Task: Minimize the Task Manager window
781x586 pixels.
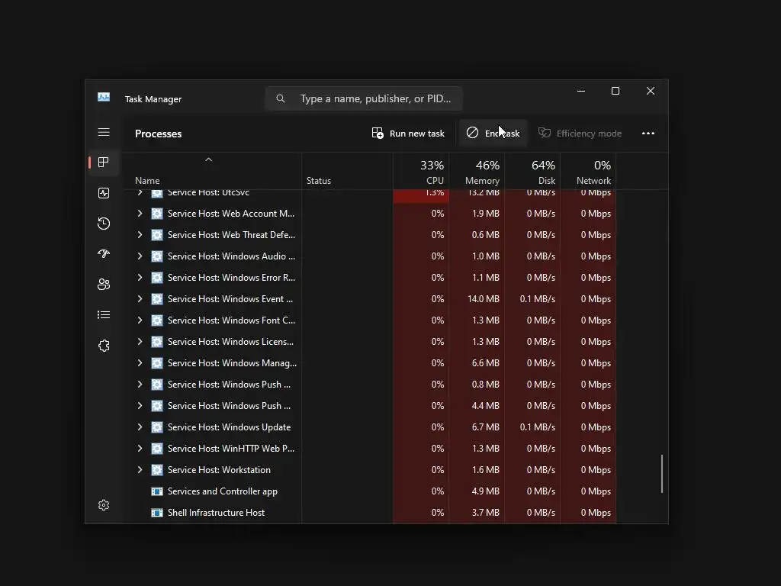Action: (580, 91)
